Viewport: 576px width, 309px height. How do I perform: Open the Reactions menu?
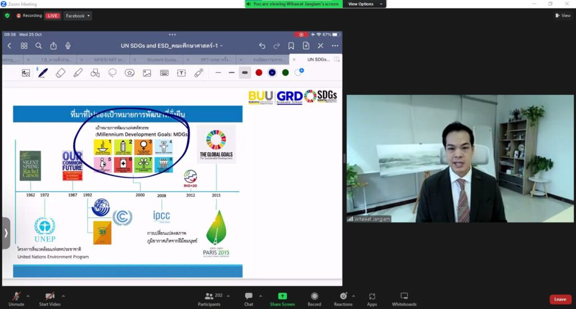pyautogui.click(x=343, y=298)
